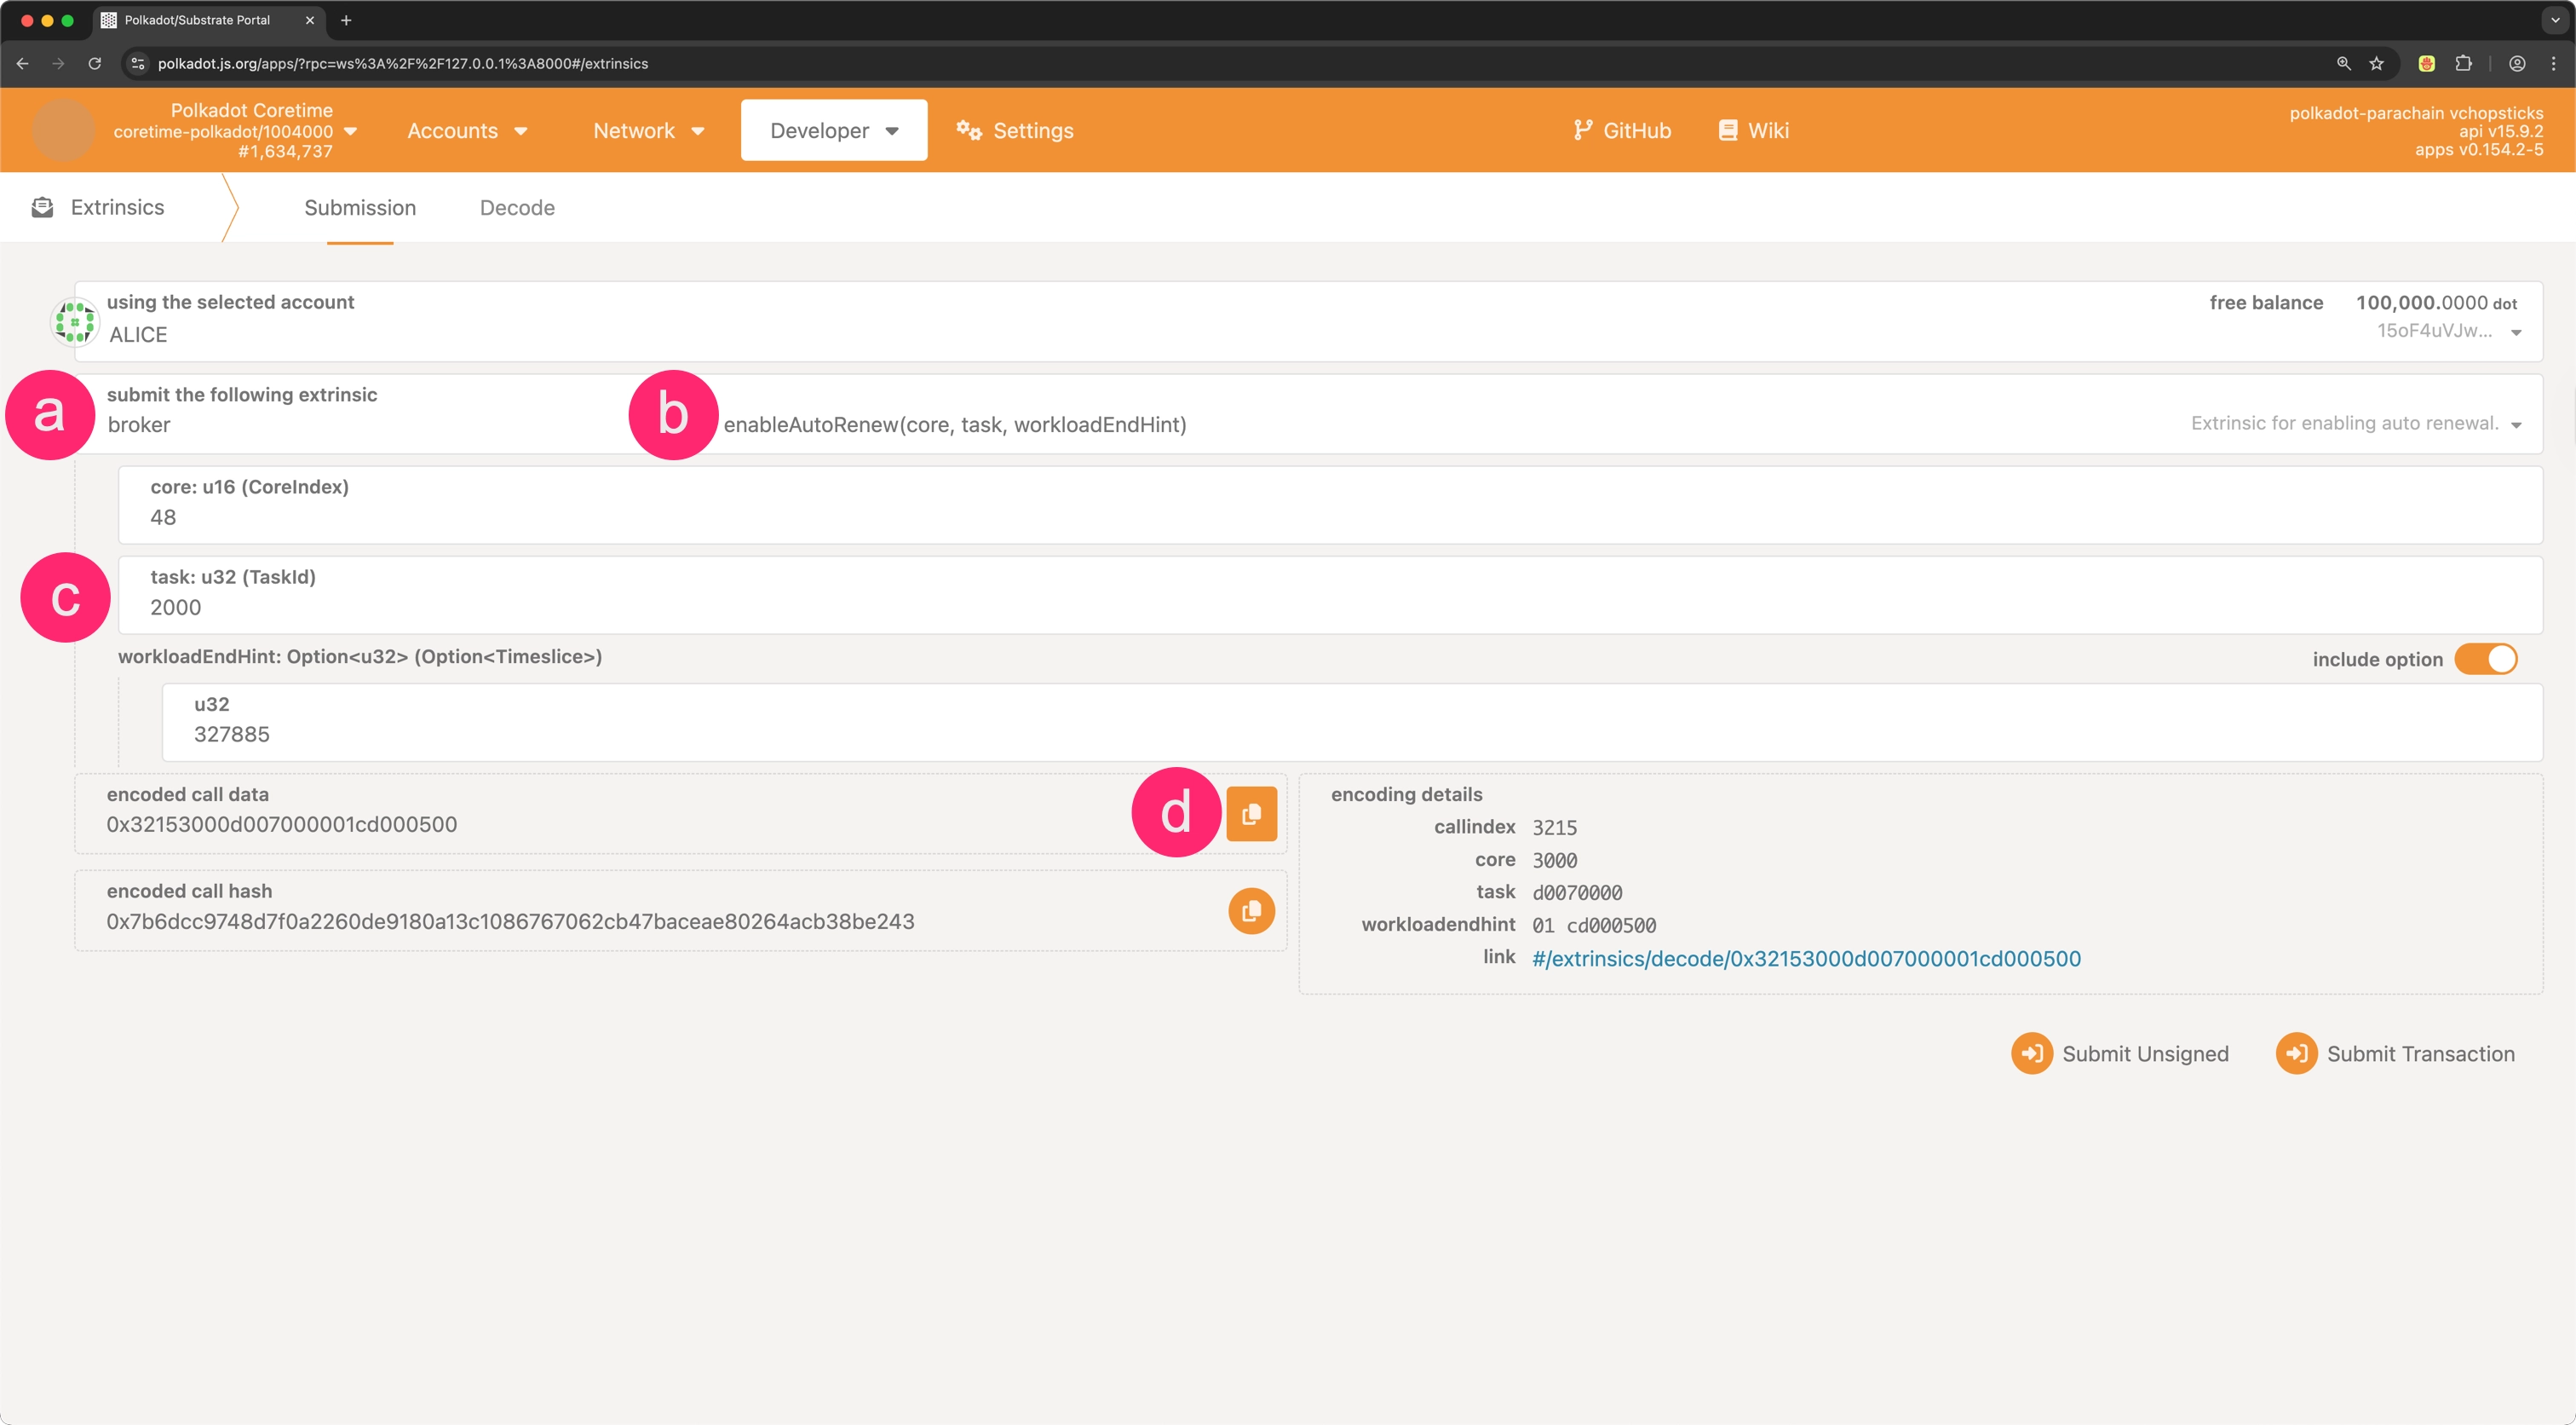Click the core encoding value 3000

1555,861
